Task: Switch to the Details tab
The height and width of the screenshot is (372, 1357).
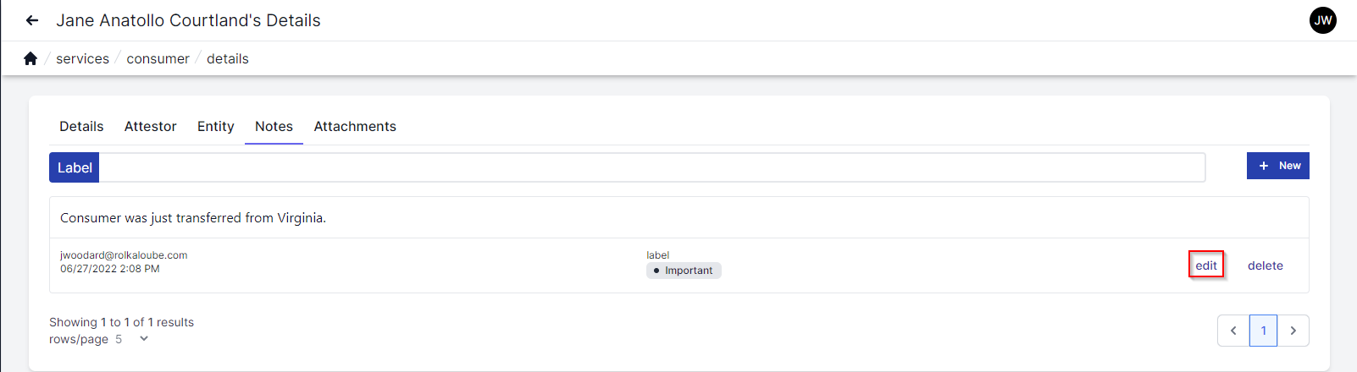Action: pos(81,126)
